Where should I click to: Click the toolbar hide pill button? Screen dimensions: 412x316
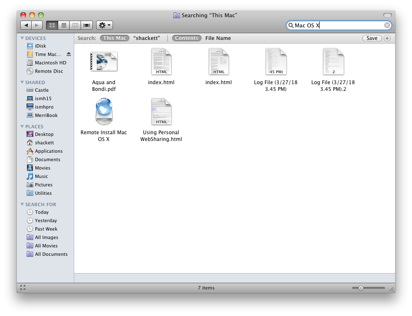[387, 15]
